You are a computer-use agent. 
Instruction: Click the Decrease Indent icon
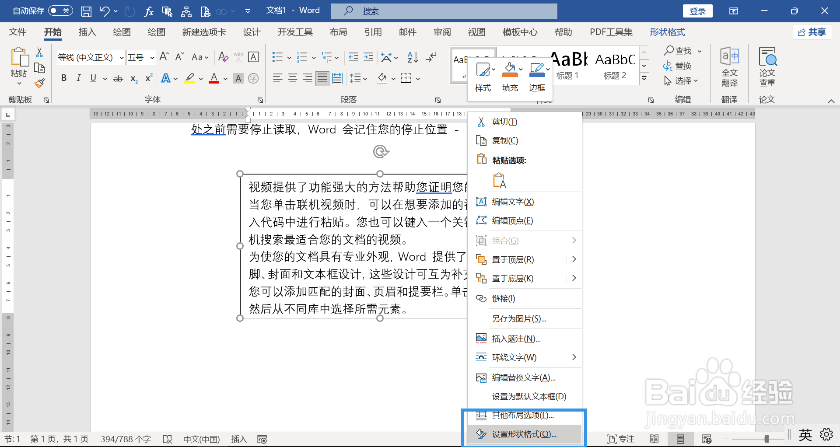click(353, 57)
